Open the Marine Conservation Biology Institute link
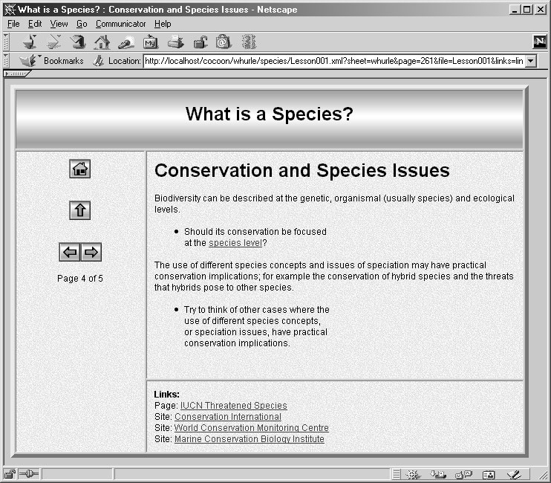 point(249,439)
